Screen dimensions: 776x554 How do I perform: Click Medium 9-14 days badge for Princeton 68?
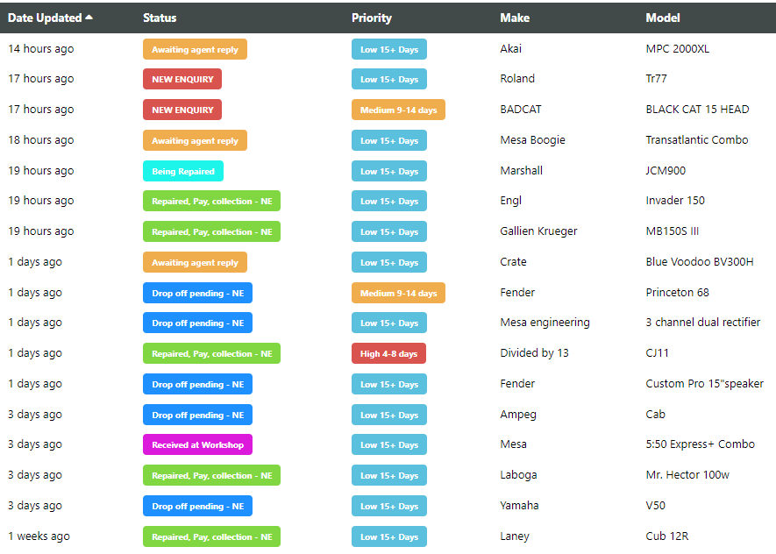pos(398,293)
